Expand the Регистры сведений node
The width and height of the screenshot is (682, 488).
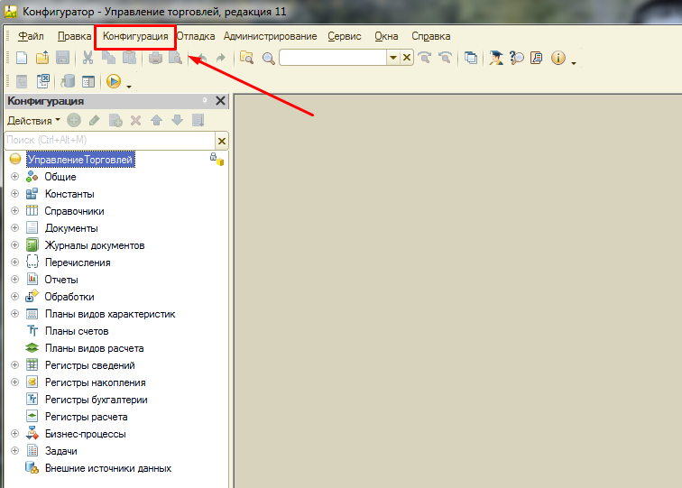click(14, 365)
